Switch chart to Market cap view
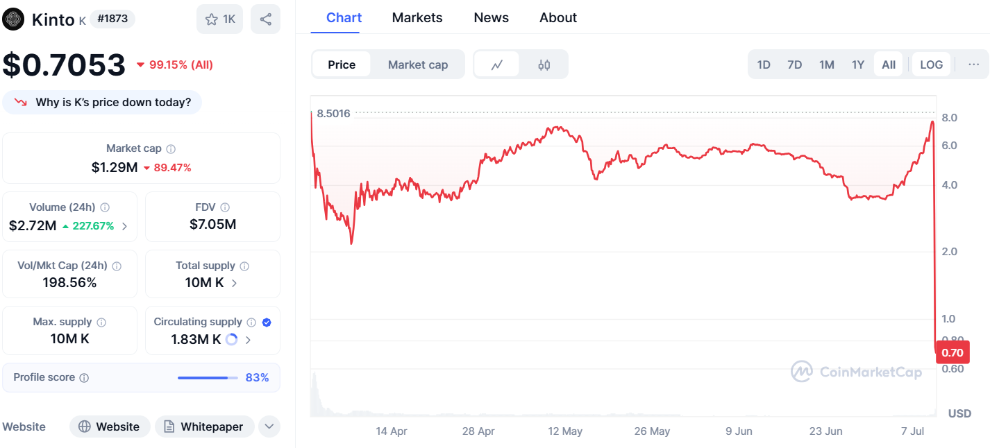990x448 pixels. tap(418, 64)
